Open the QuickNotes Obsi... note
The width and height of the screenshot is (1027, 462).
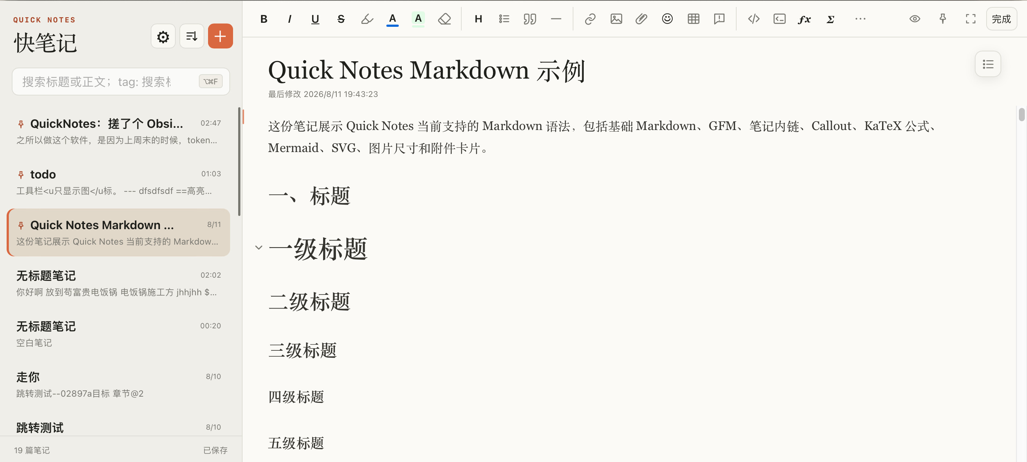click(118, 131)
